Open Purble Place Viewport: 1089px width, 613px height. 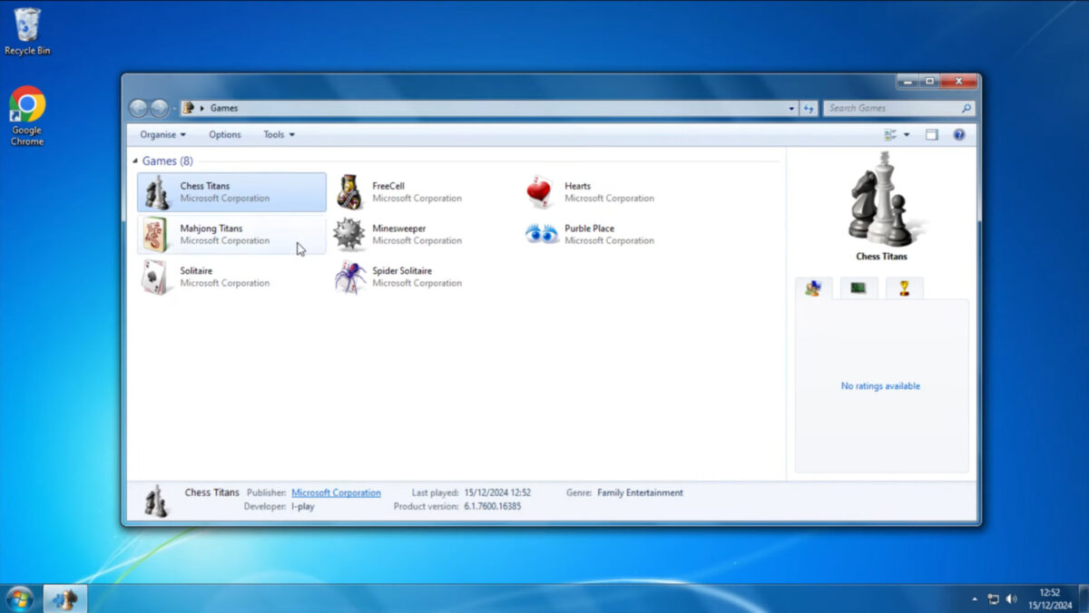coord(590,234)
